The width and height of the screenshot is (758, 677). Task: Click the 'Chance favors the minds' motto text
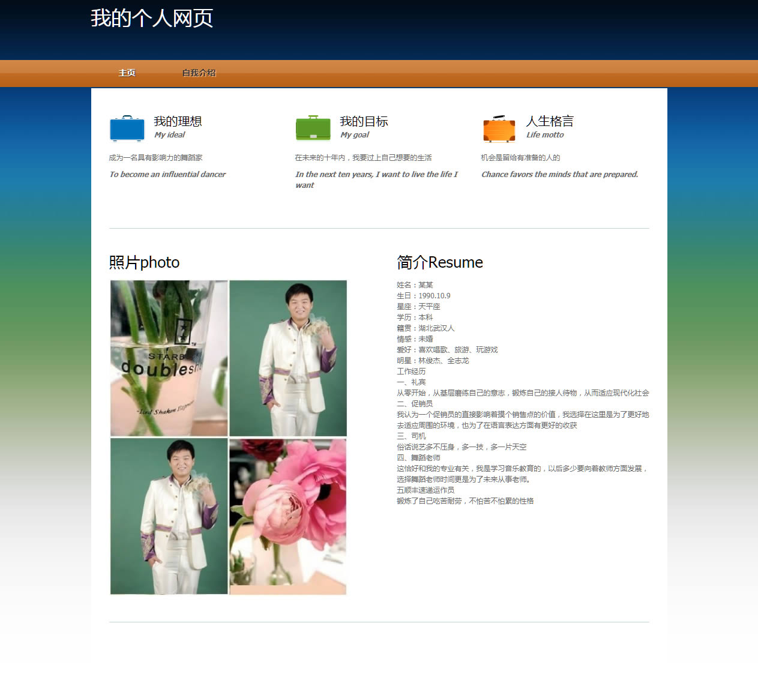tap(559, 175)
